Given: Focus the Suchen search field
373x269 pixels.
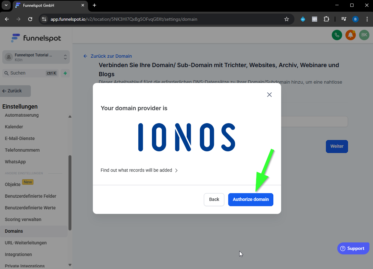Looking at the screenshot, I should click(x=31, y=73).
